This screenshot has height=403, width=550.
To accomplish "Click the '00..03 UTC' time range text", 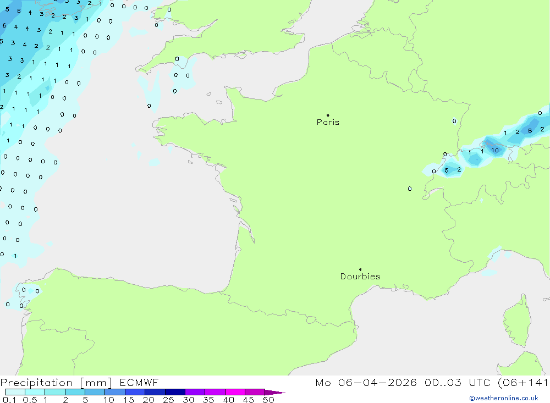I will pyautogui.click(x=458, y=382).
